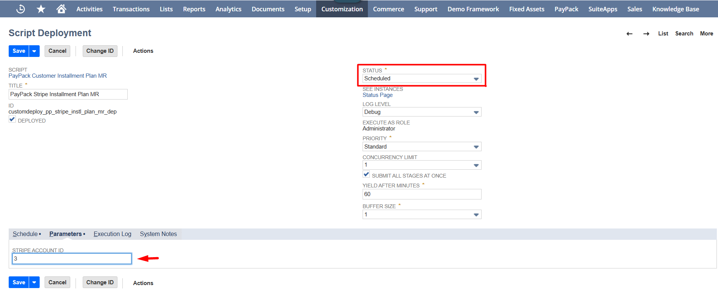This screenshot has width=718, height=299.
Task: Open the Lists menu
Action: point(166,9)
